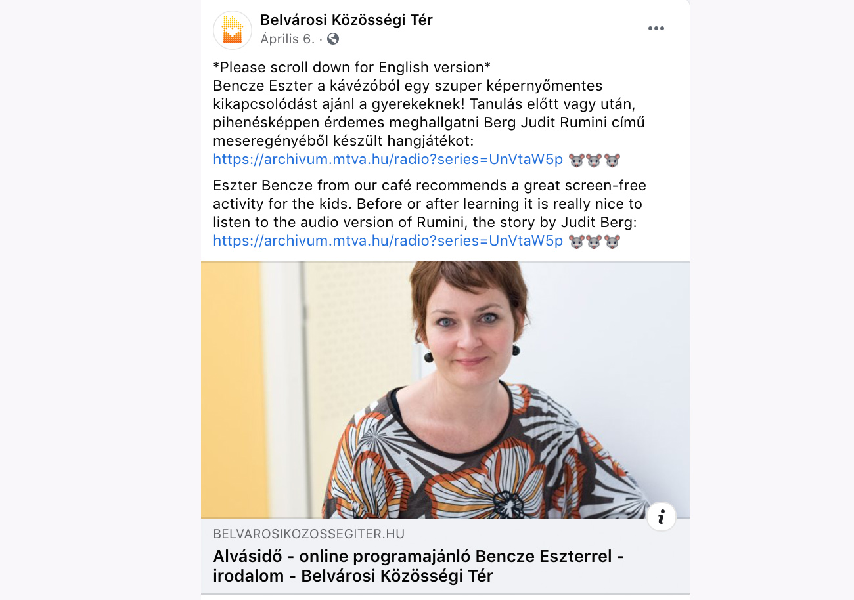The image size is (854, 600).
Task: Click middle mouse emoji after the Hungarian link
Action: click(595, 160)
